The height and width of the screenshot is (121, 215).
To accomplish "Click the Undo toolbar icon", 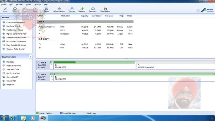I will coord(25,10).
